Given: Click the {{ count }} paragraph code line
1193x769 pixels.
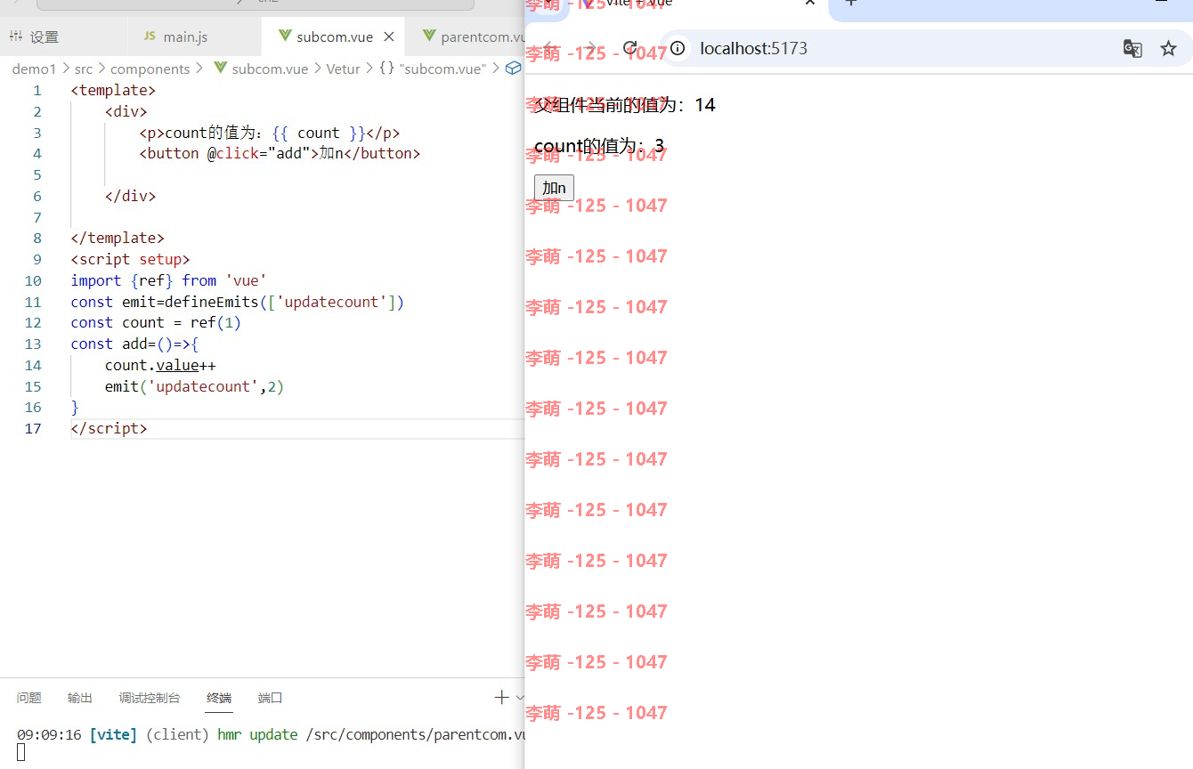Looking at the screenshot, I should 270,133.
